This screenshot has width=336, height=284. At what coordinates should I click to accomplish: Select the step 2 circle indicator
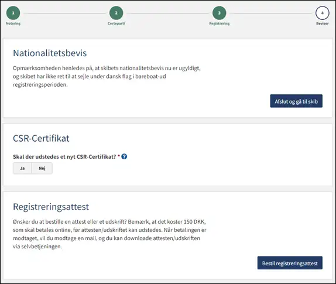coord(116,13)
